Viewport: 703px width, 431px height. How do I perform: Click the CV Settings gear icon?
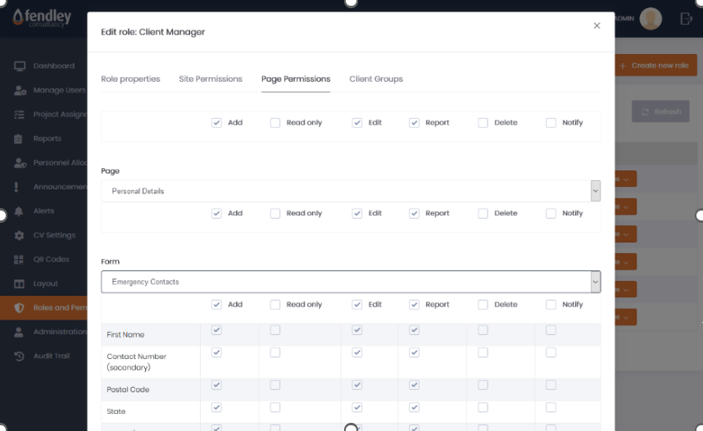[x=20, y=236]
